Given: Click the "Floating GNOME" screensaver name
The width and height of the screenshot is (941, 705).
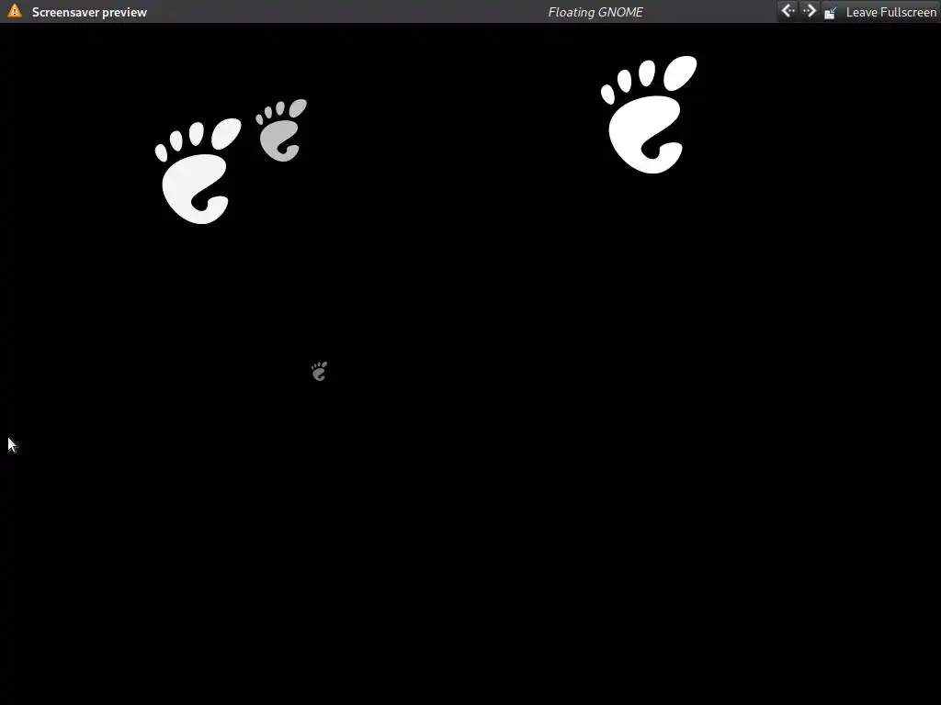Looking at the screenshot, I should tap(595, 12).
